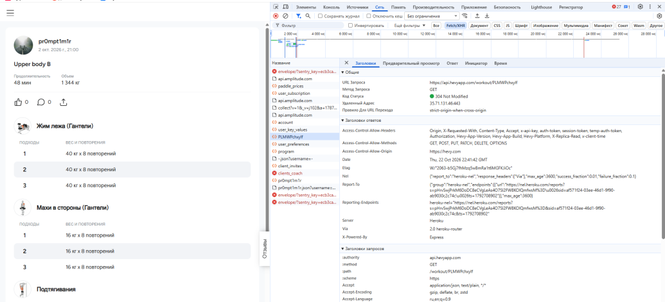665x302 pixels.
Task: Clear the network log
Action: click(285, 16)
